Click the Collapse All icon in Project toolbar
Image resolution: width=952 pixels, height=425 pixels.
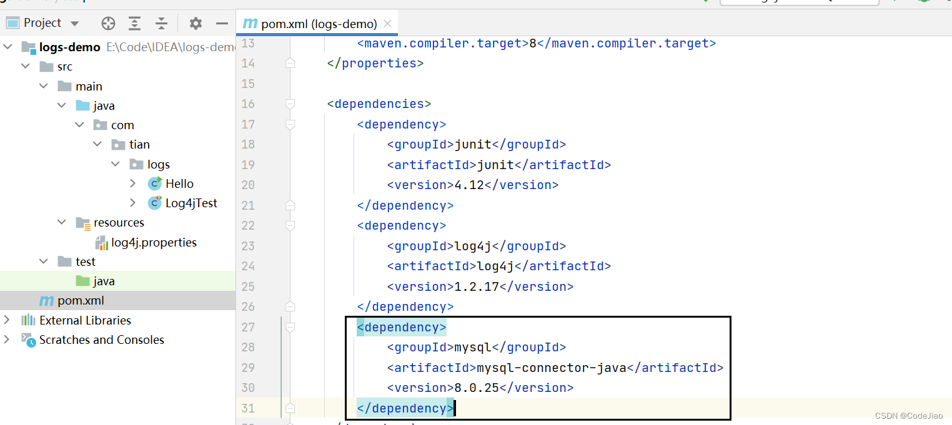point(162,24)
